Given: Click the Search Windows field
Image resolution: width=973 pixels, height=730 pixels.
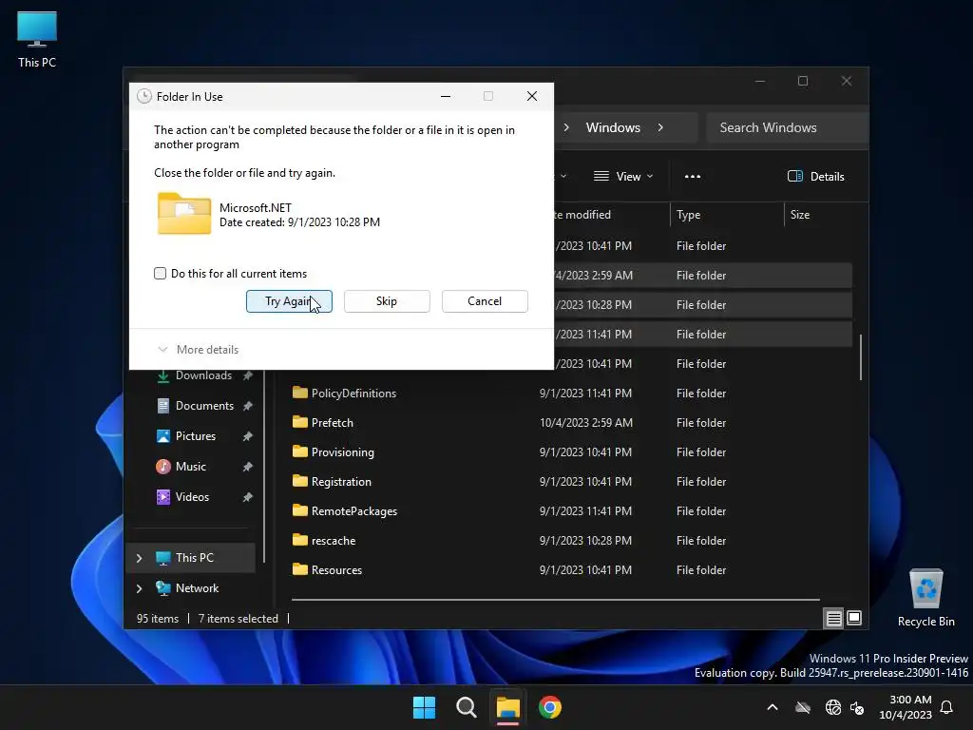Looking at the screenshot, I should pyautogui.click(x=787, y=127).
